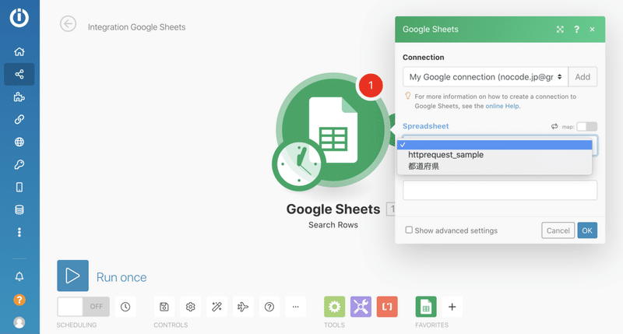Open the Connection dropdown

(485, 77)
